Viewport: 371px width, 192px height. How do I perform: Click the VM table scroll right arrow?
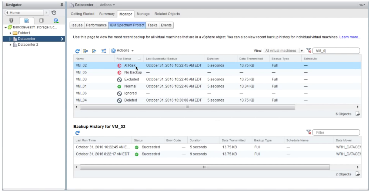click(x=358, y=107)
